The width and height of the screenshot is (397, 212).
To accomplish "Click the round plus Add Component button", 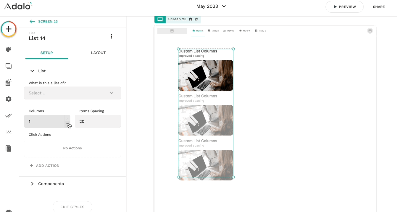I will (9, 29).
